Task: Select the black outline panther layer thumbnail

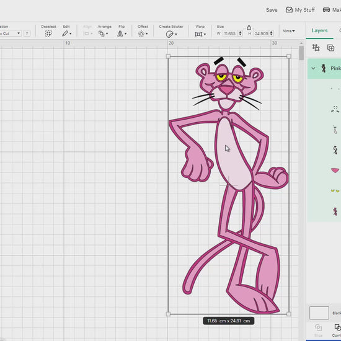Action: click(335, 150)
